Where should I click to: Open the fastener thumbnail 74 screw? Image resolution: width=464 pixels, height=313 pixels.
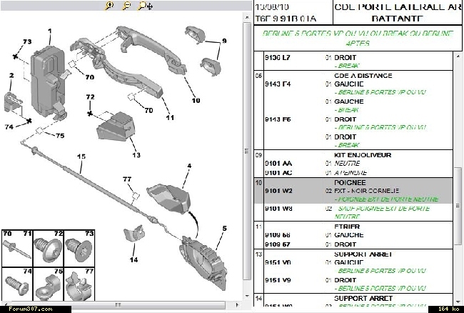17,284
